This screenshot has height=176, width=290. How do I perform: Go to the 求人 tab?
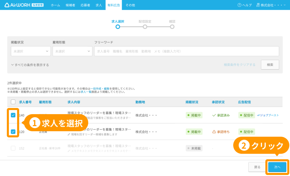click(x=99, y=5)
